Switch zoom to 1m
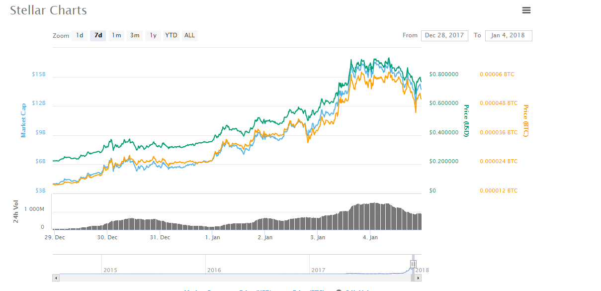This screenshot has height=291, width=601. tap(116, 35)
